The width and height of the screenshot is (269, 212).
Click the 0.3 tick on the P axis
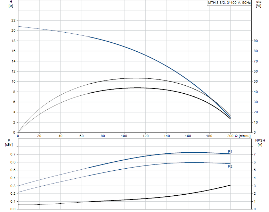pos(13,186)
